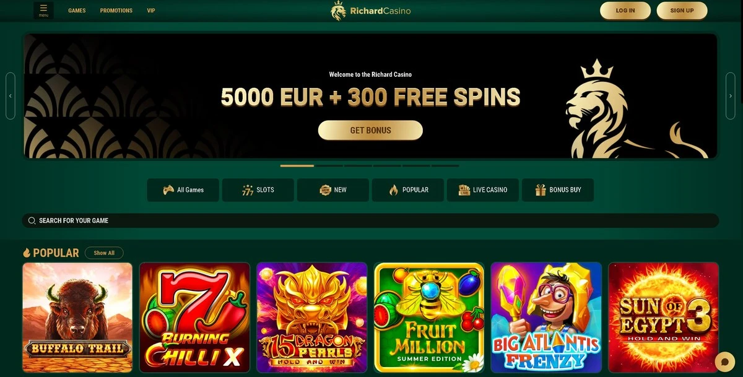This screenshot has height=377, width=743.
Task: Click the Log In button
Action: click(625, 11)
